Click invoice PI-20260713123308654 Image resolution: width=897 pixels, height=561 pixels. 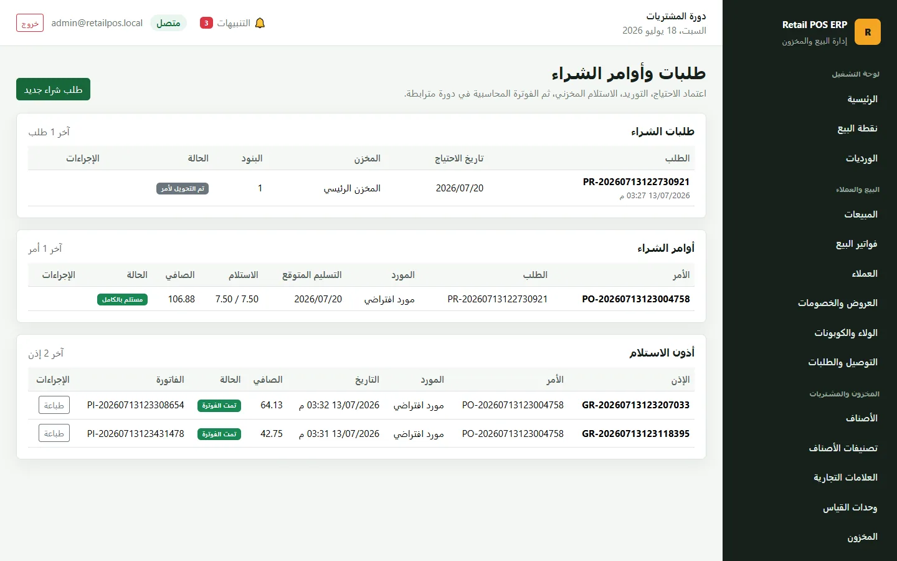(x=136, y=405)
